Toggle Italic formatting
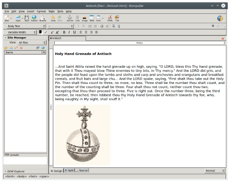 [x=69, y=32]
